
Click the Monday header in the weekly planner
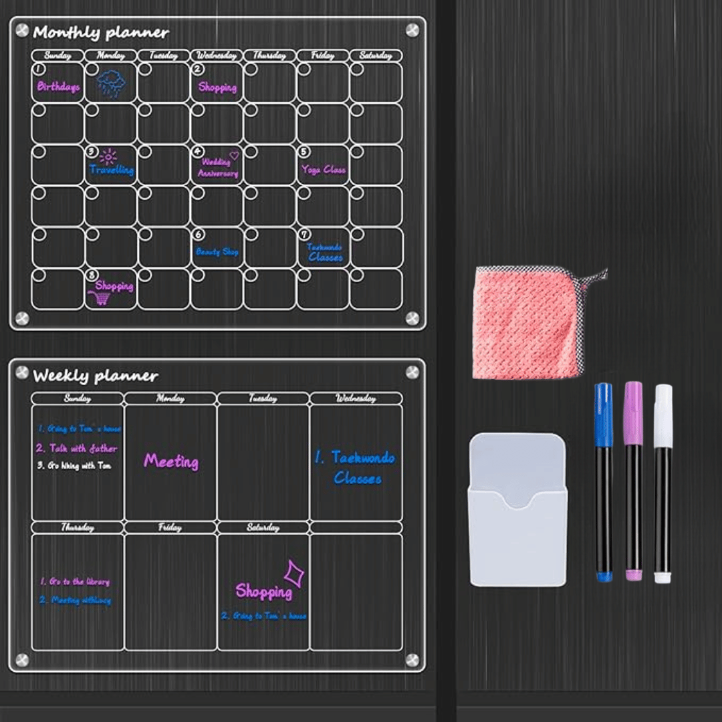point(170,398)
